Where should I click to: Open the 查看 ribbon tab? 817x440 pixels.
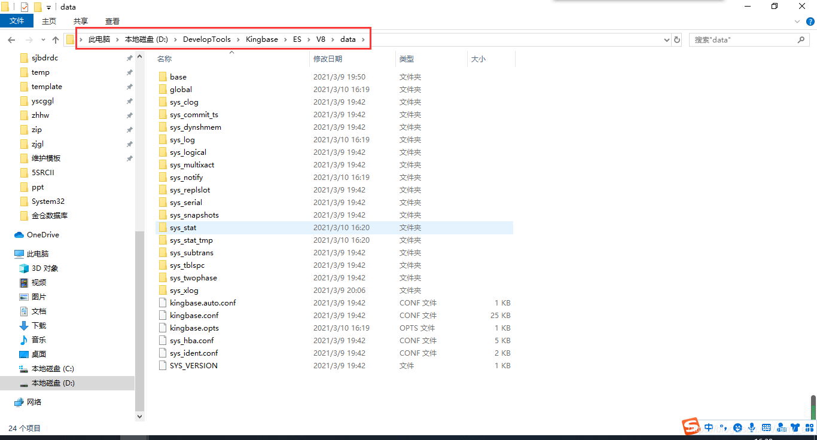click(x=112, y=21)
